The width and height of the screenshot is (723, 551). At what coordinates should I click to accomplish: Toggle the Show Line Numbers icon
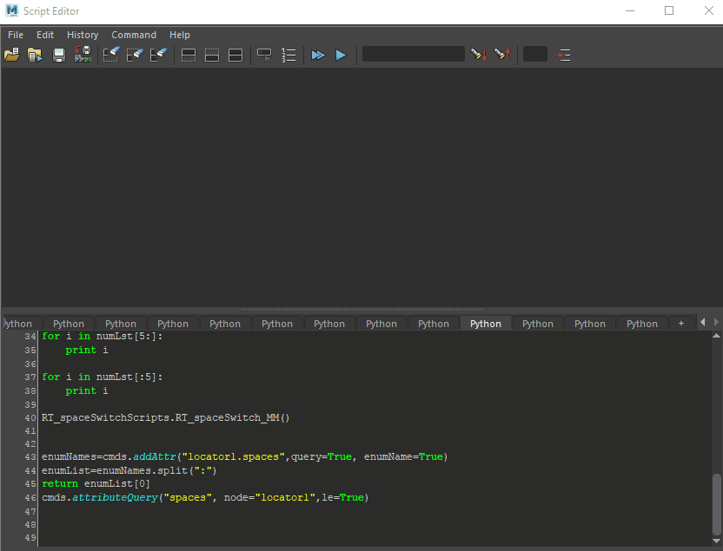[x=289, y=56]
